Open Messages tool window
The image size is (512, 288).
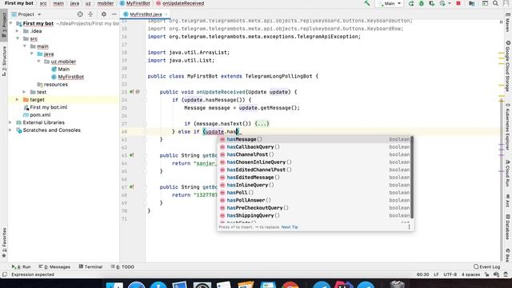coord(54,266)
